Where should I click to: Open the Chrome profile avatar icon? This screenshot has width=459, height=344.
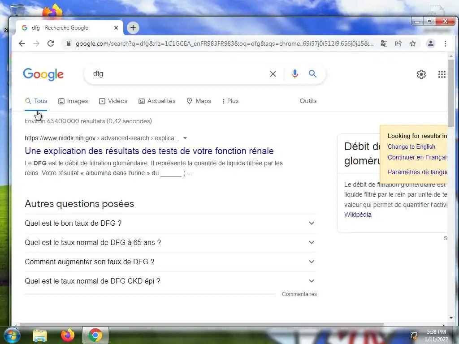click(431, 43)
